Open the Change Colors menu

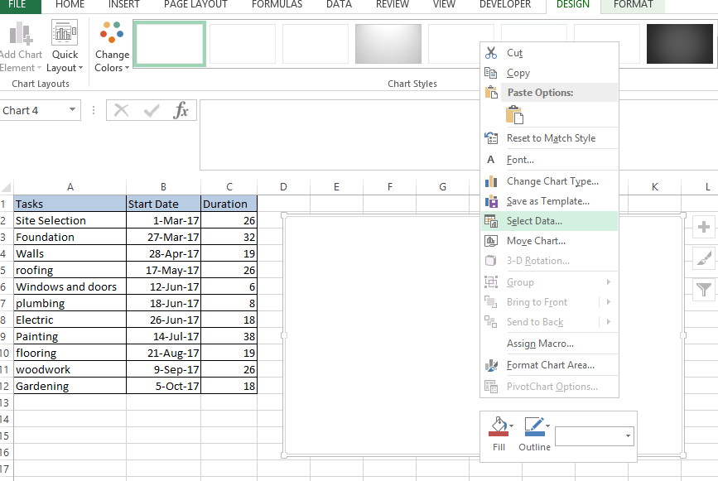[x=111, y=46]
